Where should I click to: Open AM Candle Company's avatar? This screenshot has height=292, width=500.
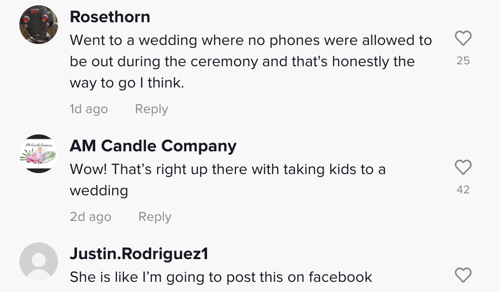pos(39,154)
